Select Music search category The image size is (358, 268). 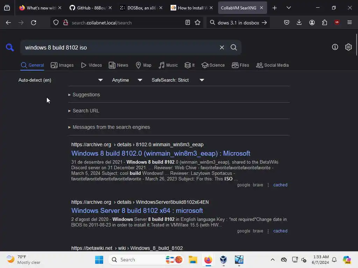(168, 65)
